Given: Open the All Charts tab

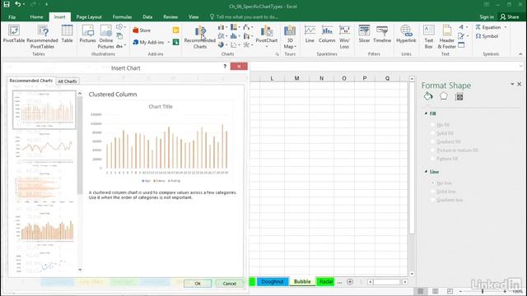Looking at the screenshot, I should click(68, 81).
